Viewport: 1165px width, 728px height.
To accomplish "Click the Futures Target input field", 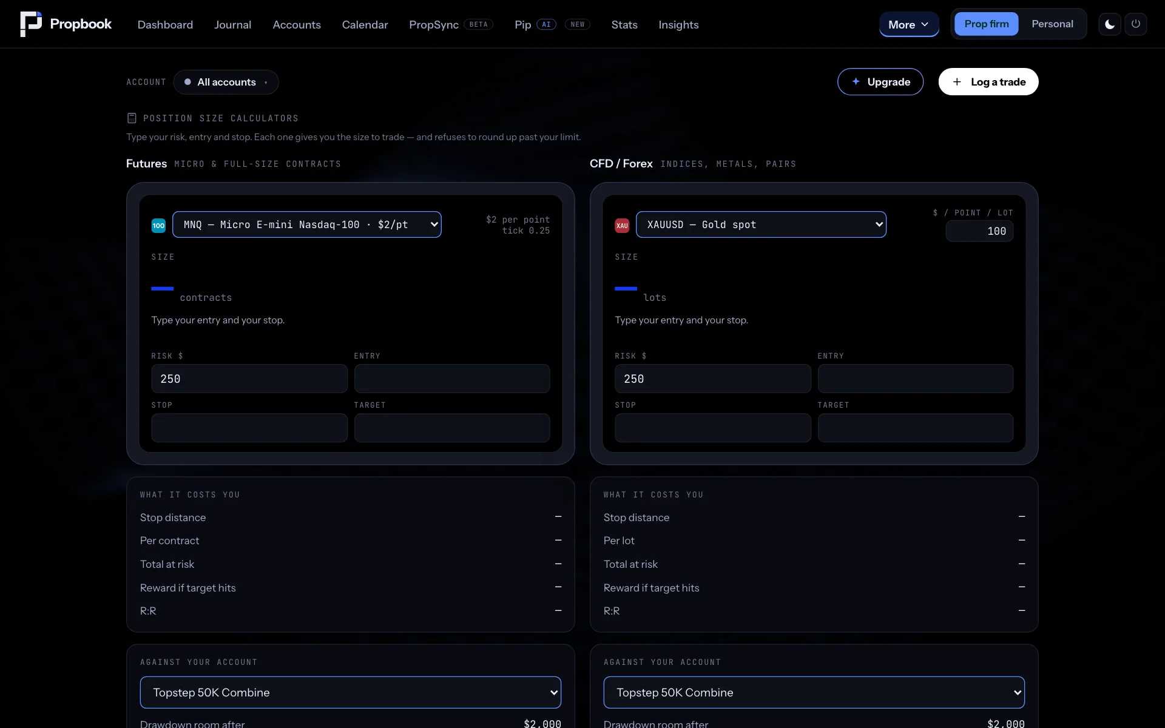I will pyautogui.click(x=452, y=428).
